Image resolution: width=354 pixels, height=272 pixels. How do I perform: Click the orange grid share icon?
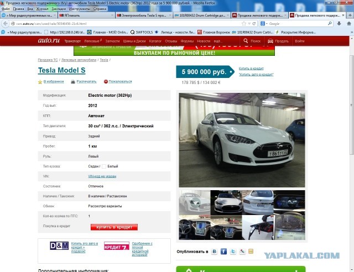[251, 251]
